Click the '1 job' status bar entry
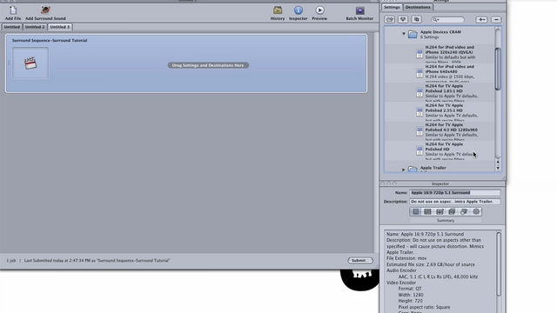Image resolution: width=557 pixels, height=313 pixels. pos(11,261)
